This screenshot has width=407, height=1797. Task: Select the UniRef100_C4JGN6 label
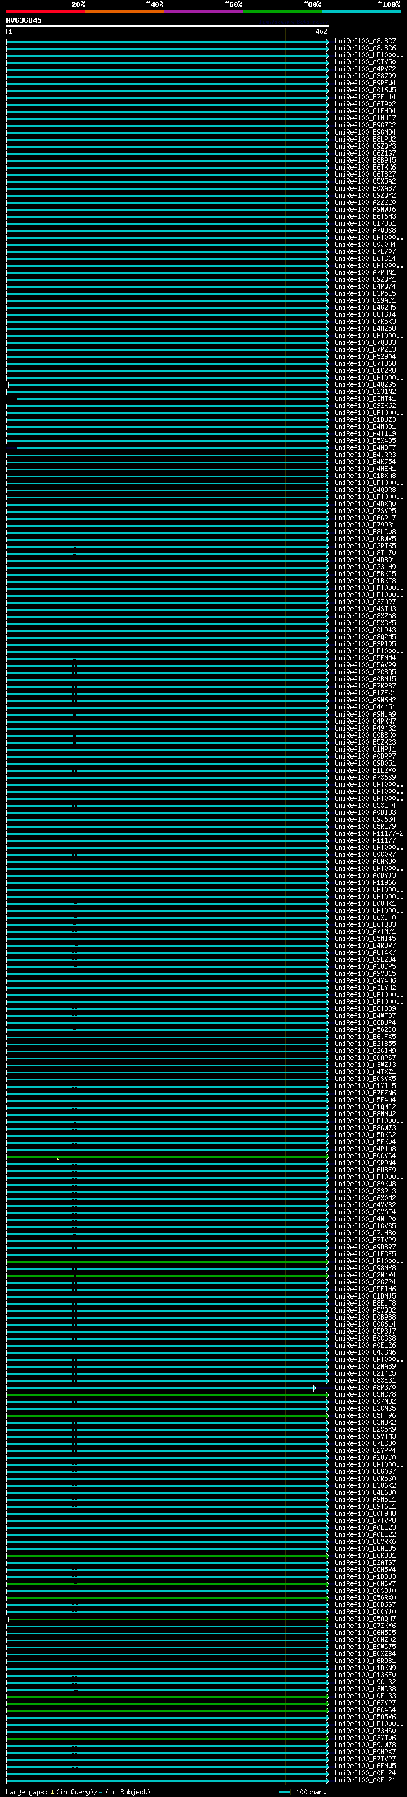coord(365,1352)
